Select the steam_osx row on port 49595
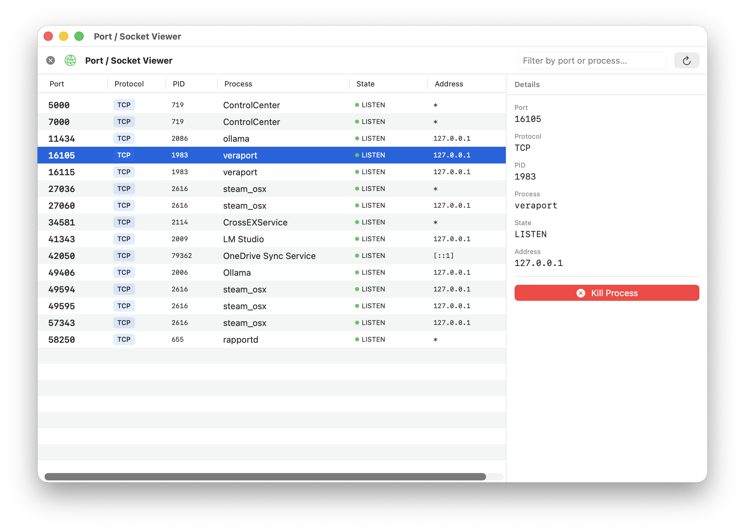 272,306
